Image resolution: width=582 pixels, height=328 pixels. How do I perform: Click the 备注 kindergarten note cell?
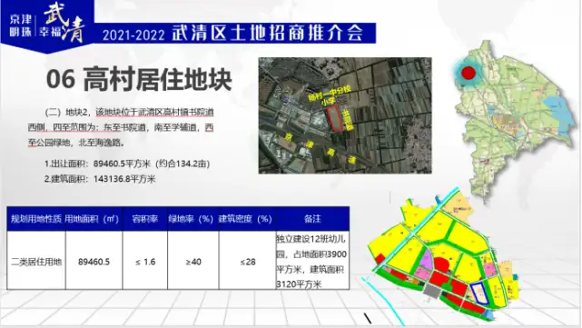[x=312, y=261]
